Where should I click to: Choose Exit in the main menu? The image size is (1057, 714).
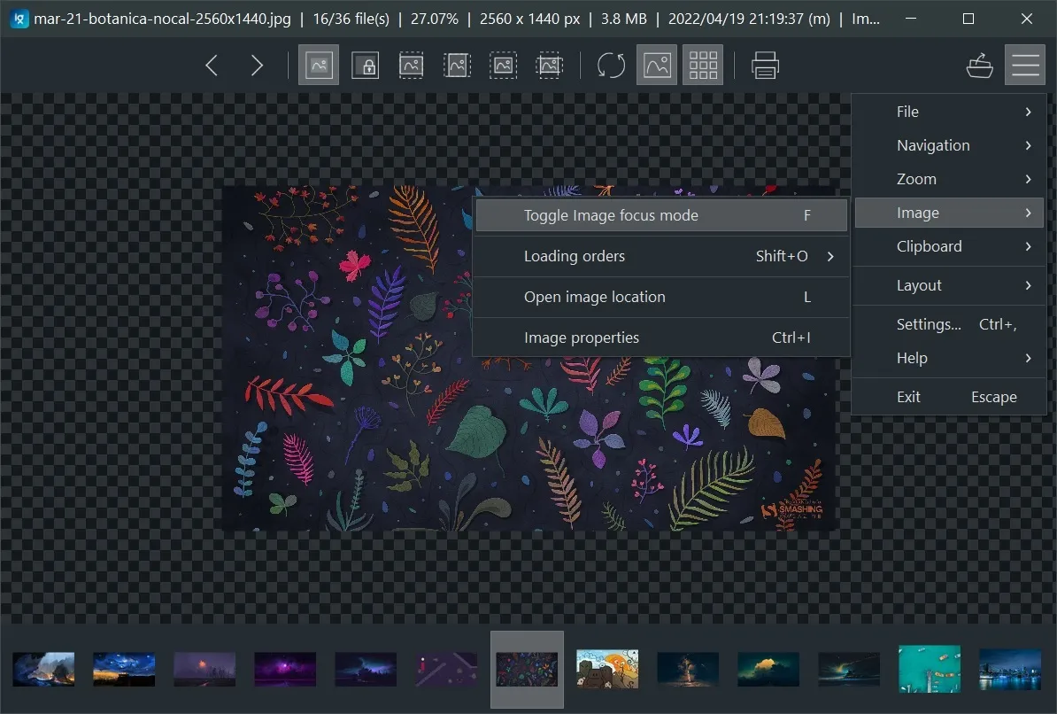[949, 397]
